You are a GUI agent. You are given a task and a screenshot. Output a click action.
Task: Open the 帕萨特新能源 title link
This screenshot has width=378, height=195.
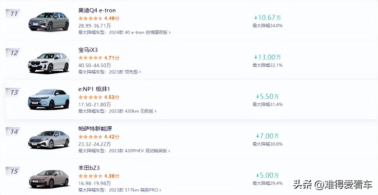(95, 129)
